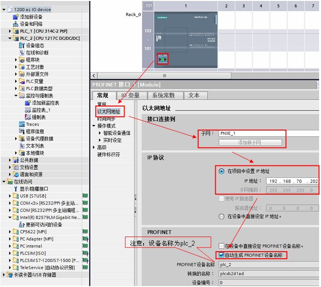
Task: Click the device view horizontal scrollbar
Action: pos(164,75)
